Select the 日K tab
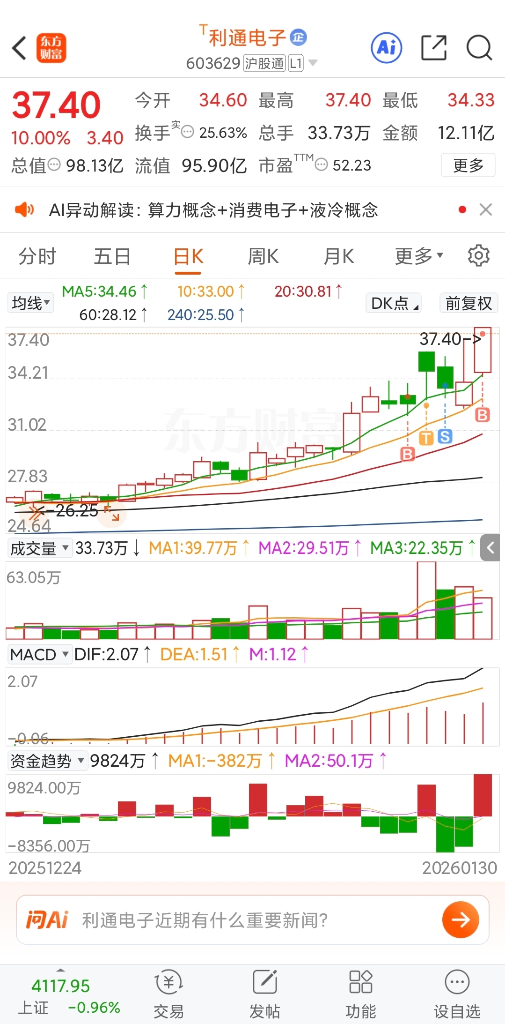Viewport: 505px width, 1024px height. 188,256
